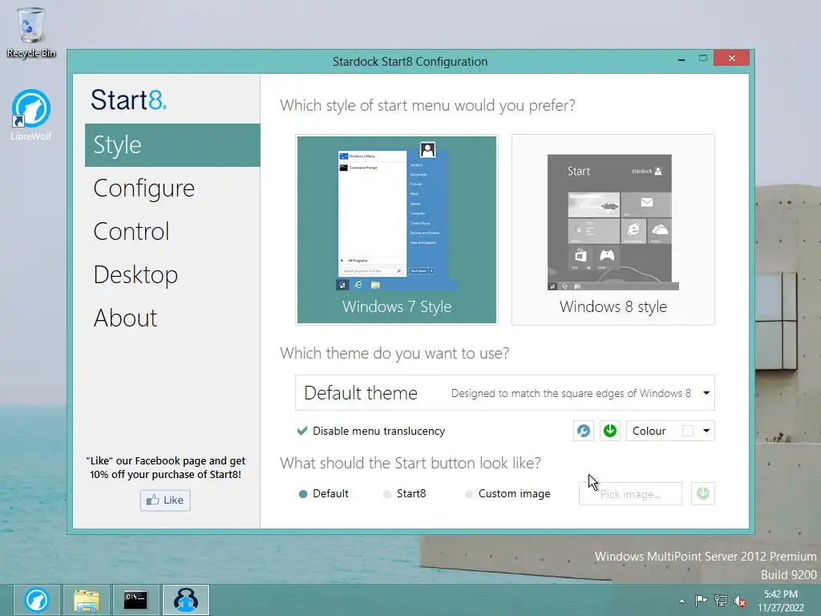The width and height of the screenshot is (821, 616).
Task: Open the Command Prompt taskbar icon
Action: 135,600
